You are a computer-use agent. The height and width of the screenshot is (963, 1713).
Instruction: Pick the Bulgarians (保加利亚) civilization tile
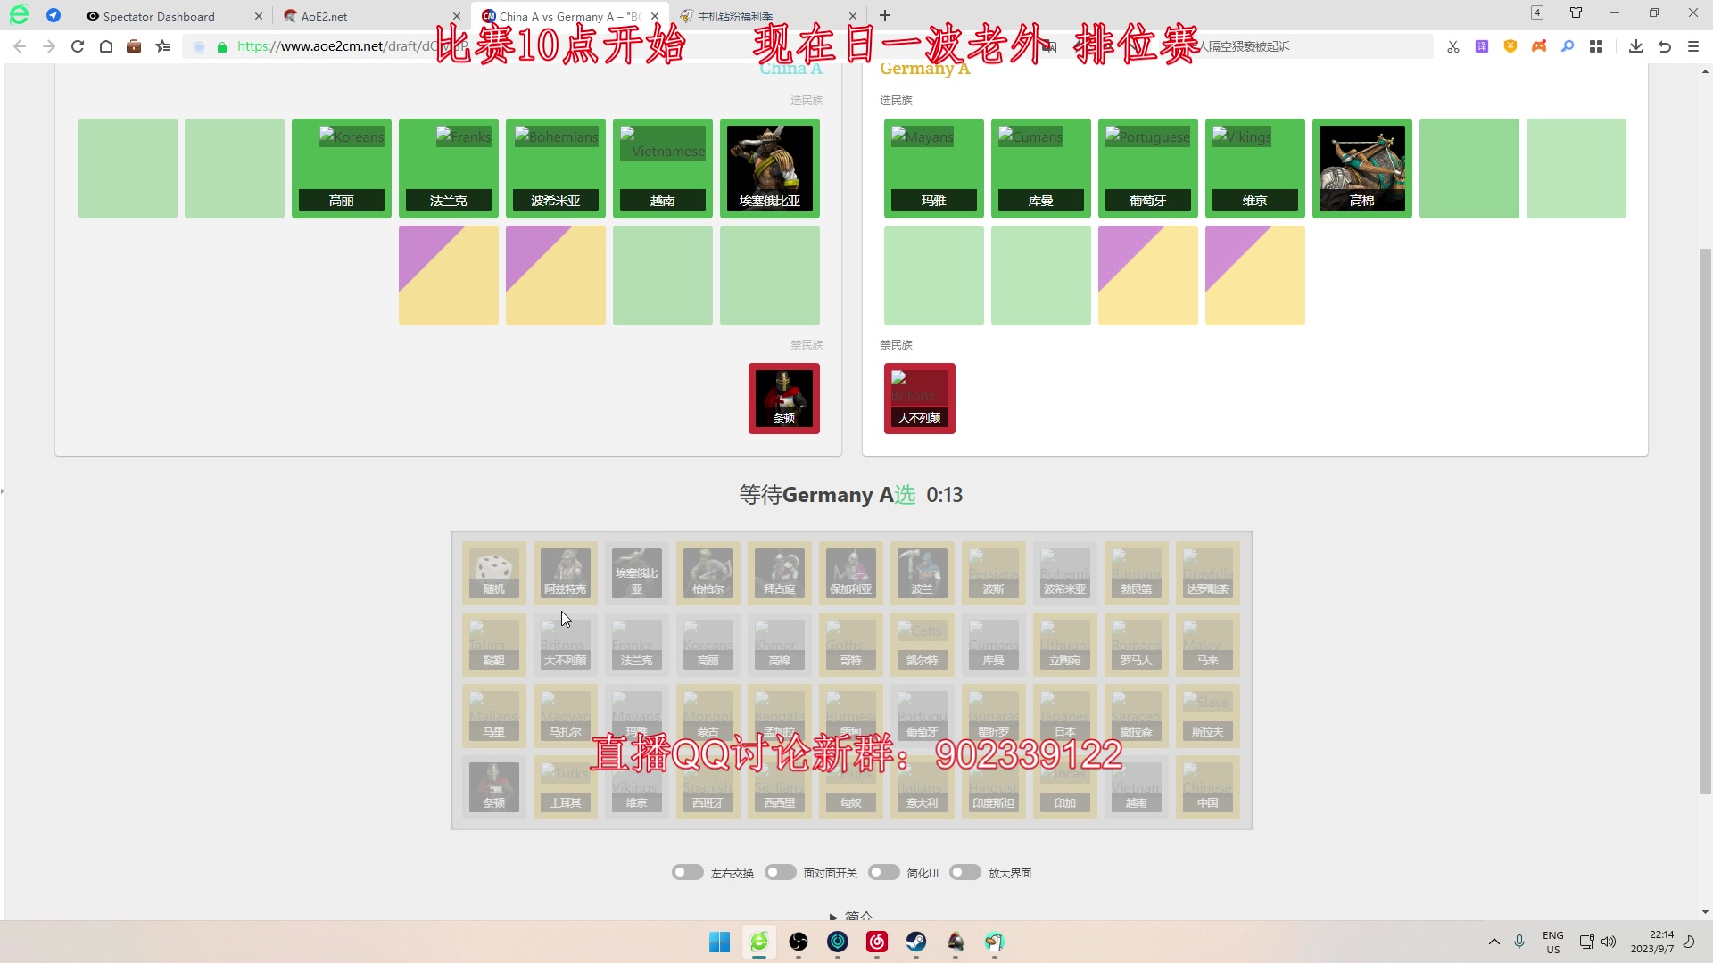point(850,572)
